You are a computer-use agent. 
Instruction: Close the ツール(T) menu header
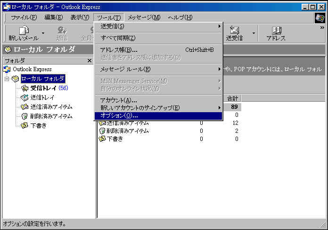click(109, 17)
